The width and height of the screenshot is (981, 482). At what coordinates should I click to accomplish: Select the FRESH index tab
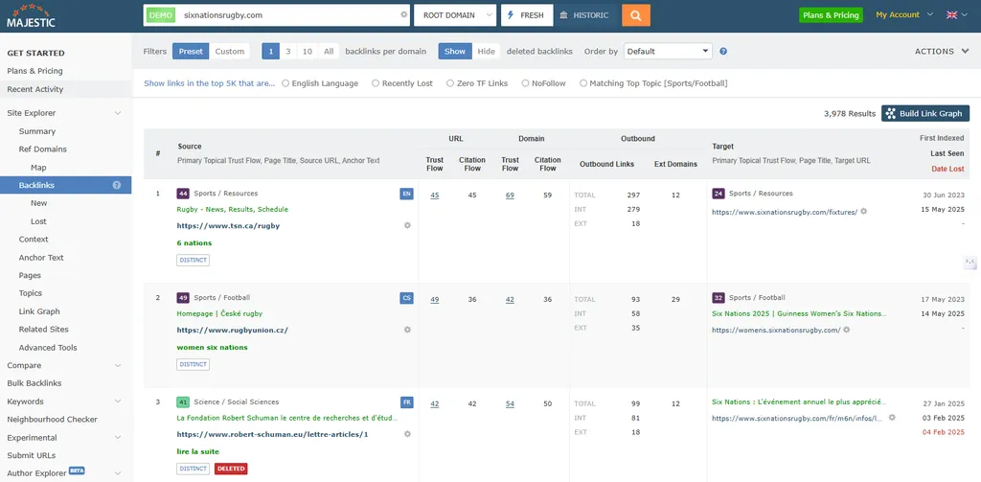[x=527, y=15]
